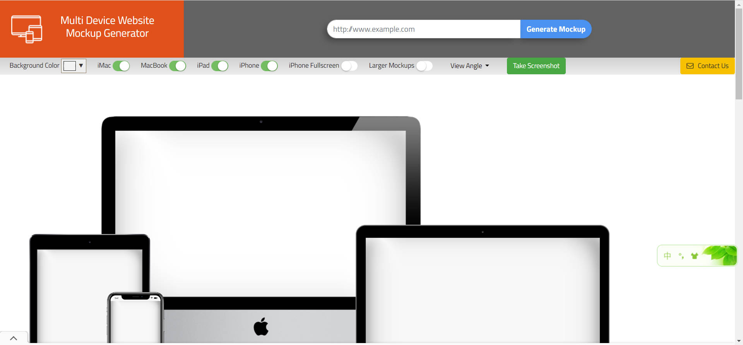
Task: Open the View Angle dropdown
Action: (x=469, y=66)
